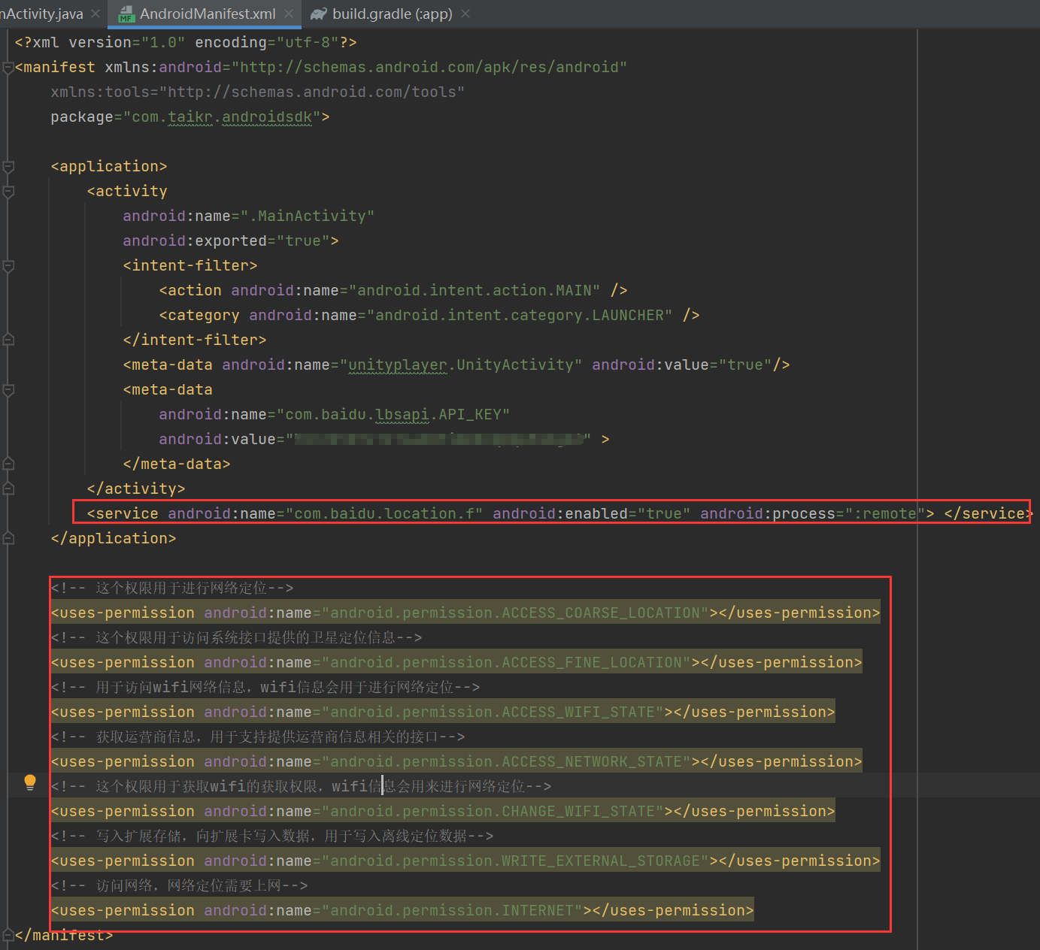Screen dimensions: 1040x950
Task: Click the comment about 写入扩展存储
Action: (272, 836)
